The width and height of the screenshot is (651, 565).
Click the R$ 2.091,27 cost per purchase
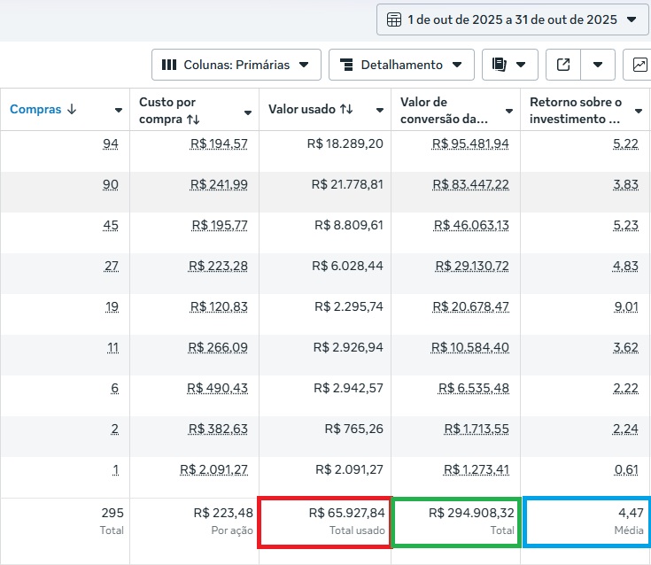coord(213,469)
